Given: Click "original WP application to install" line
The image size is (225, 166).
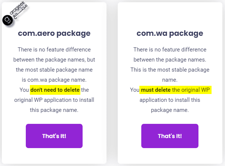Looking at the screenshot, I should coord(54,100).
